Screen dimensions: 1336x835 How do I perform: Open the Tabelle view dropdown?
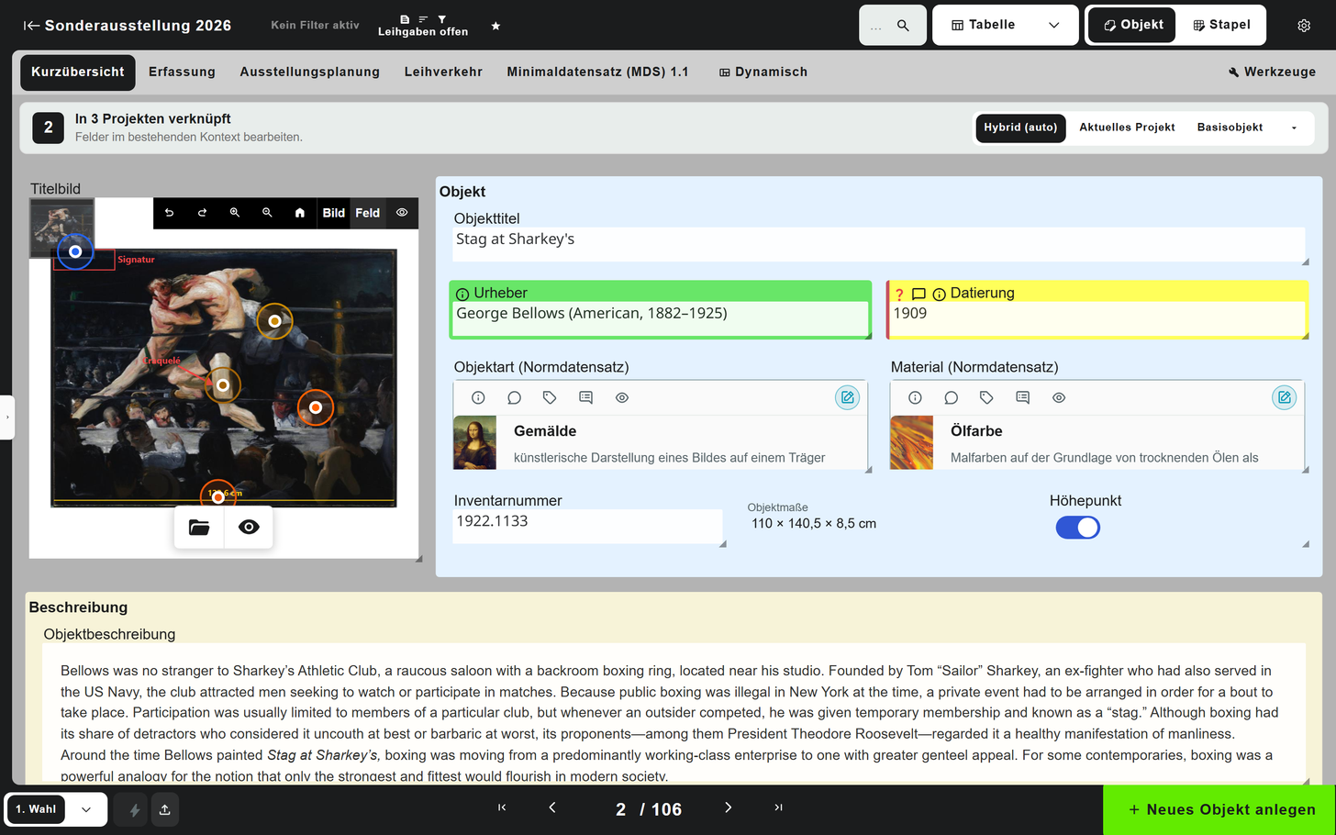pos(1006,26)
